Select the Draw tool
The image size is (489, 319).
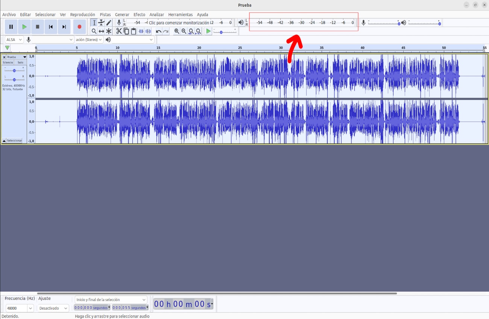tap(109, 23)
